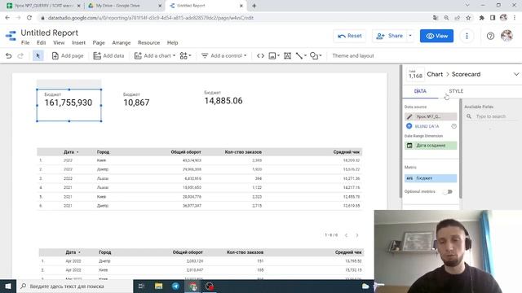Switch to the STYLE tab
Screen dimensions: 522x293
456,91
